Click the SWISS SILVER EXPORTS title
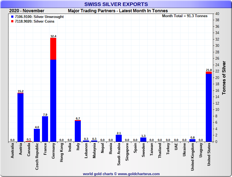 pos(116,4)
